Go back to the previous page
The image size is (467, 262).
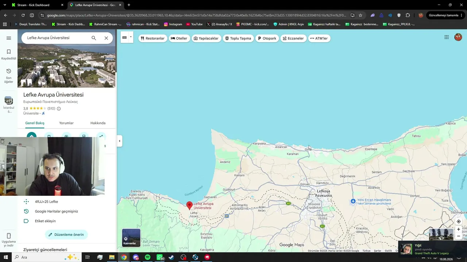tap(5, 15)
